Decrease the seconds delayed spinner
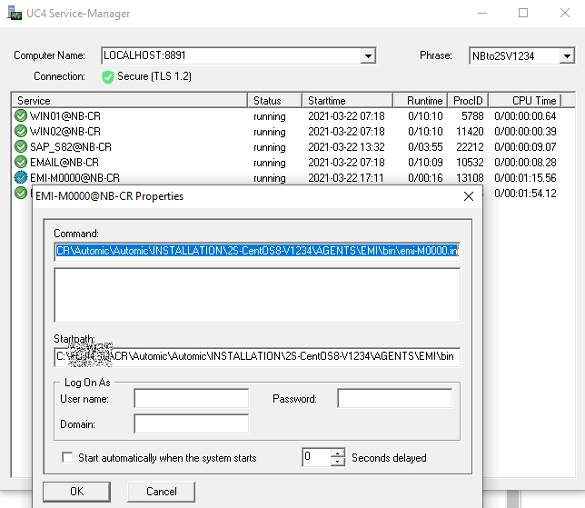Viewport: 585px width, 508px height. (x=338, y=462)
